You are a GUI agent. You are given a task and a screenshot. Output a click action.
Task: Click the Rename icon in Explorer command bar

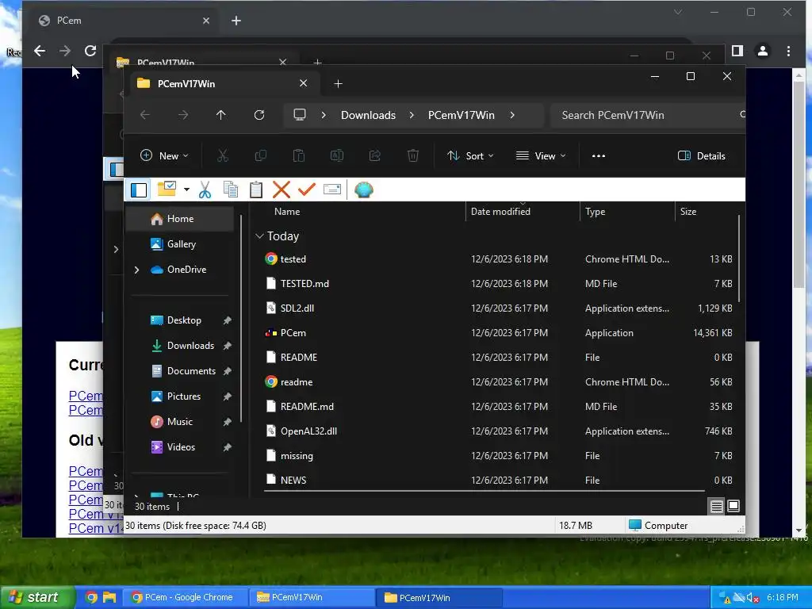(336, 156)
